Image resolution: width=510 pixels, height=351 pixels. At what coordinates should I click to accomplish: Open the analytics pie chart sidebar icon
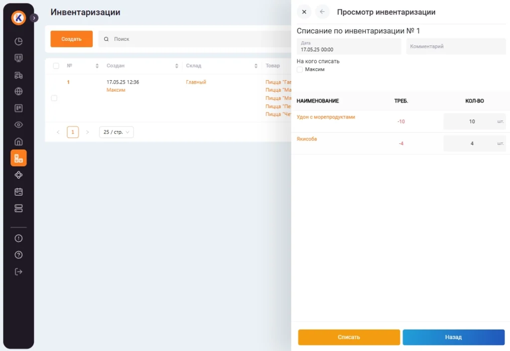pyautogui.click(x=18, y=41)
